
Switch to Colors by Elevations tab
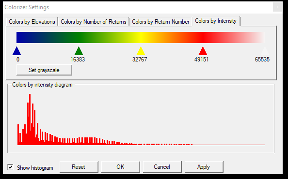(x=32, y=22)
